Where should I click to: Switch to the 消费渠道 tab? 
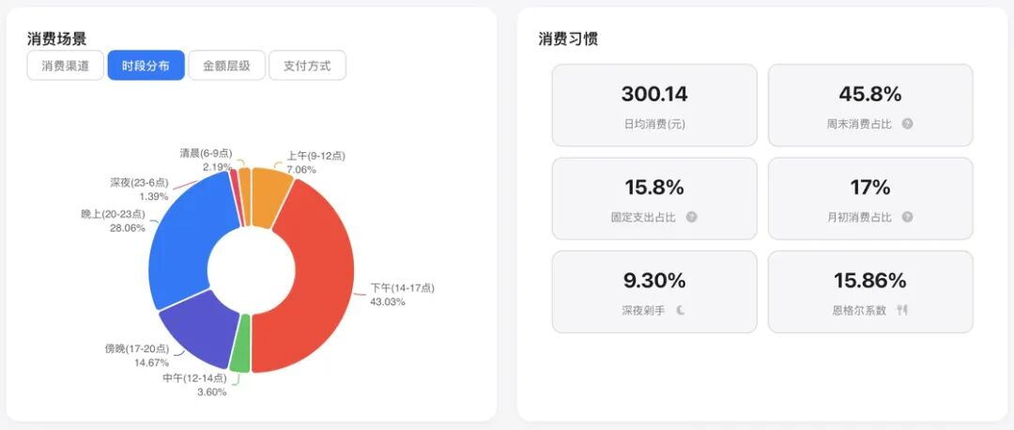tap(65, 66)
